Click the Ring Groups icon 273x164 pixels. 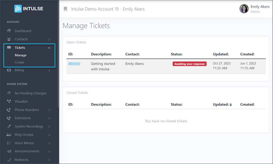(x=9, y=135)
